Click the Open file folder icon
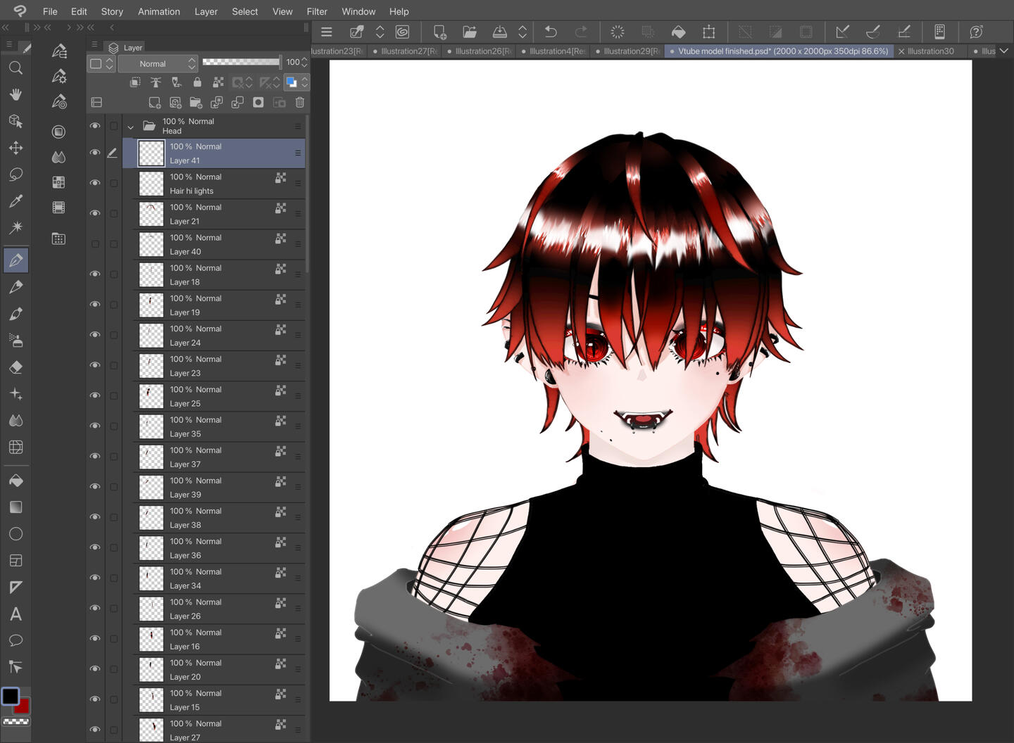Screen dimensions: 1014x743 [470, 32]
